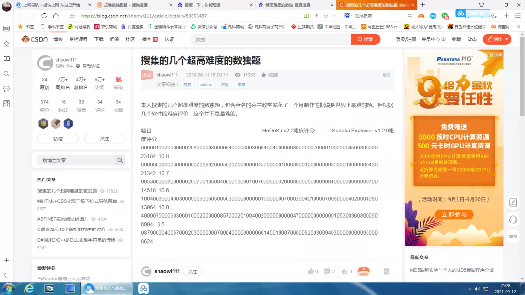Reload the page with the refresh icon
The width and height of the screenshot is (525, 295).
(44, 16)
